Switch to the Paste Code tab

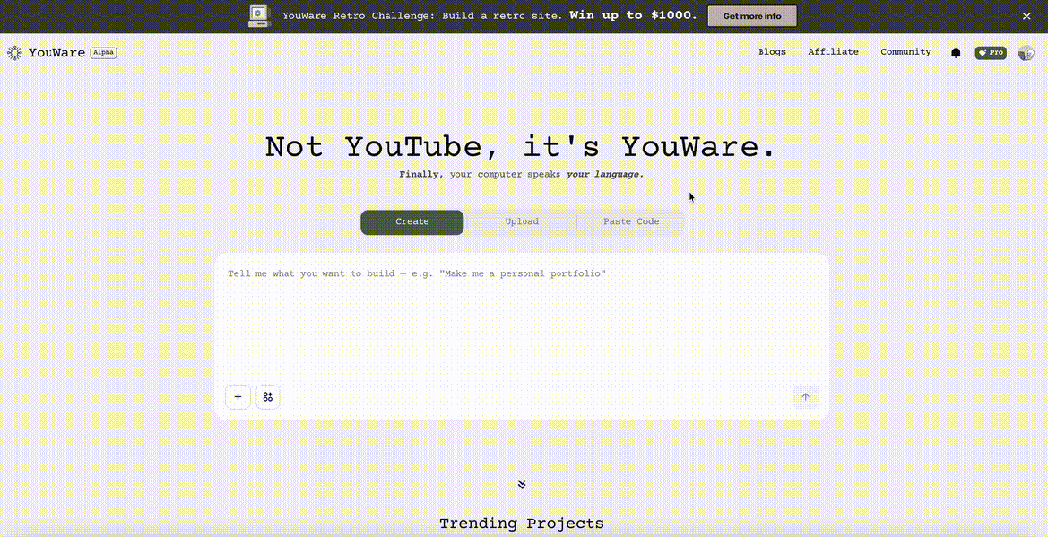[x=630, y=222]
